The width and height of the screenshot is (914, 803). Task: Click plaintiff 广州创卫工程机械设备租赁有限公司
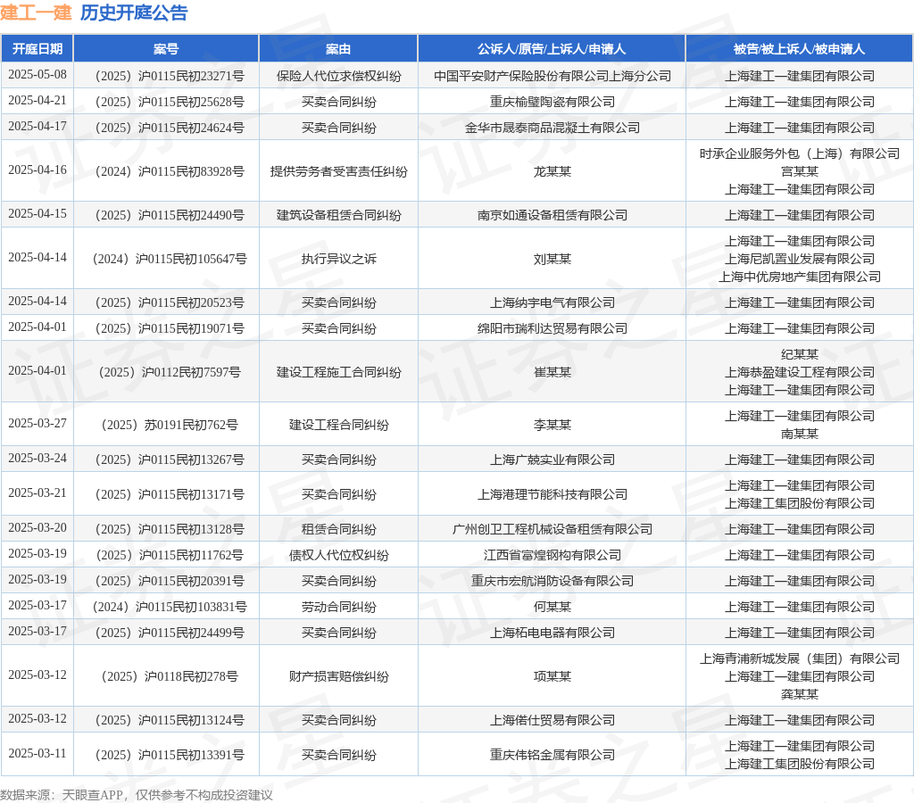[x=552, y=529]
